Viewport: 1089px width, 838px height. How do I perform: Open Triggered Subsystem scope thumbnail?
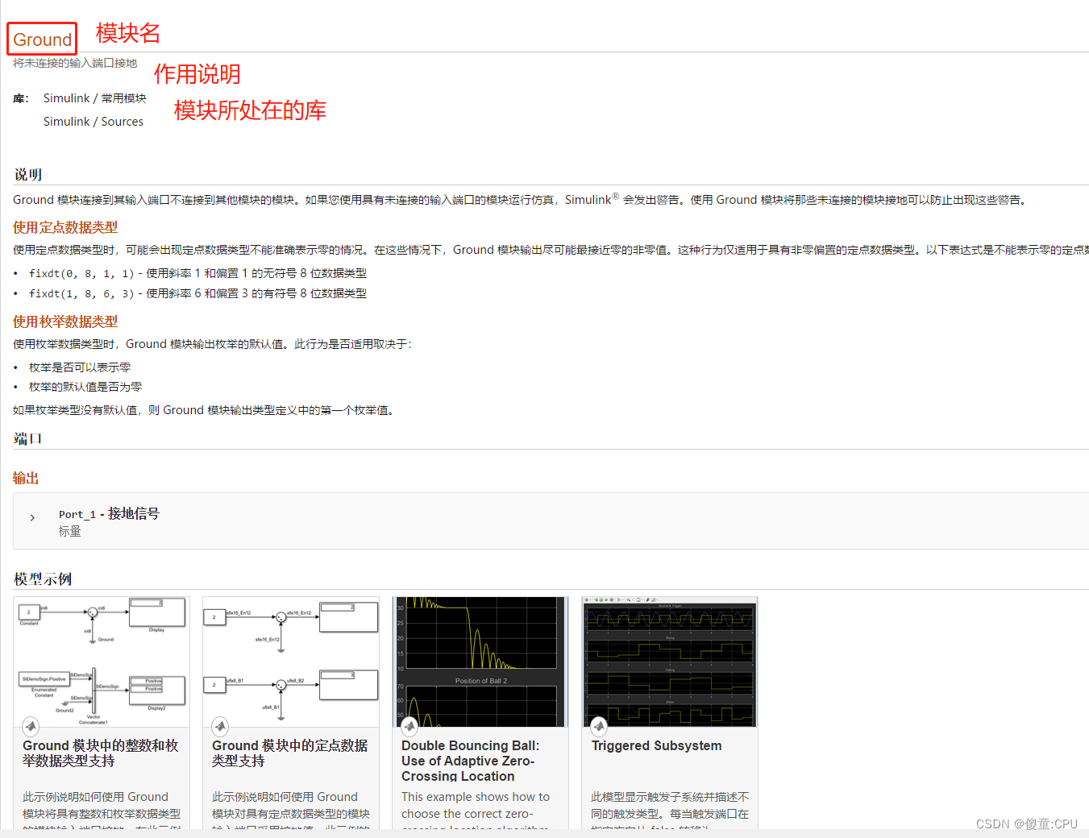coord(670,662)
